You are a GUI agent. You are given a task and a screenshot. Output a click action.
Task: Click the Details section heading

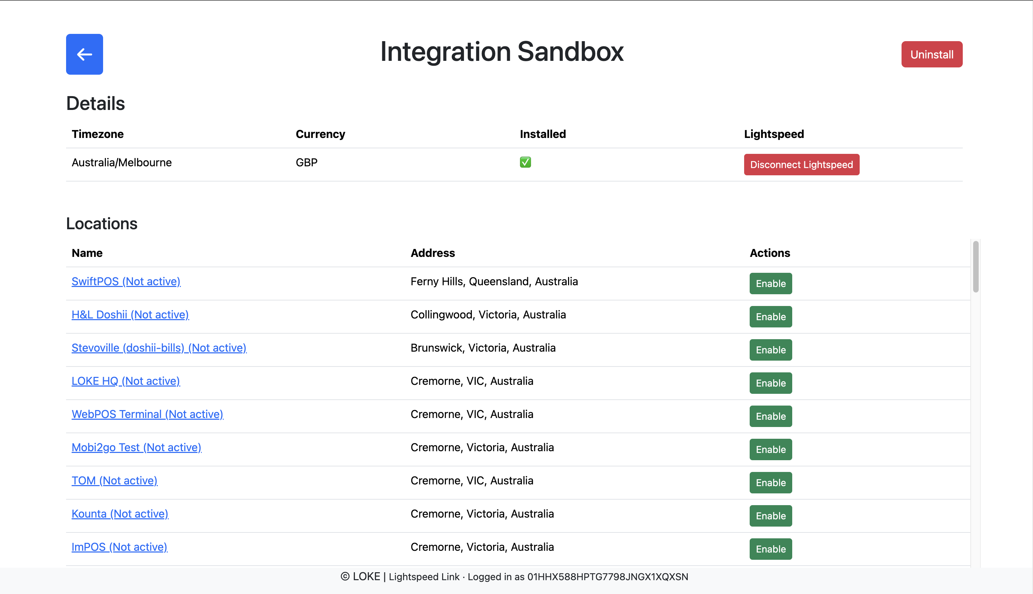[95, 103]
